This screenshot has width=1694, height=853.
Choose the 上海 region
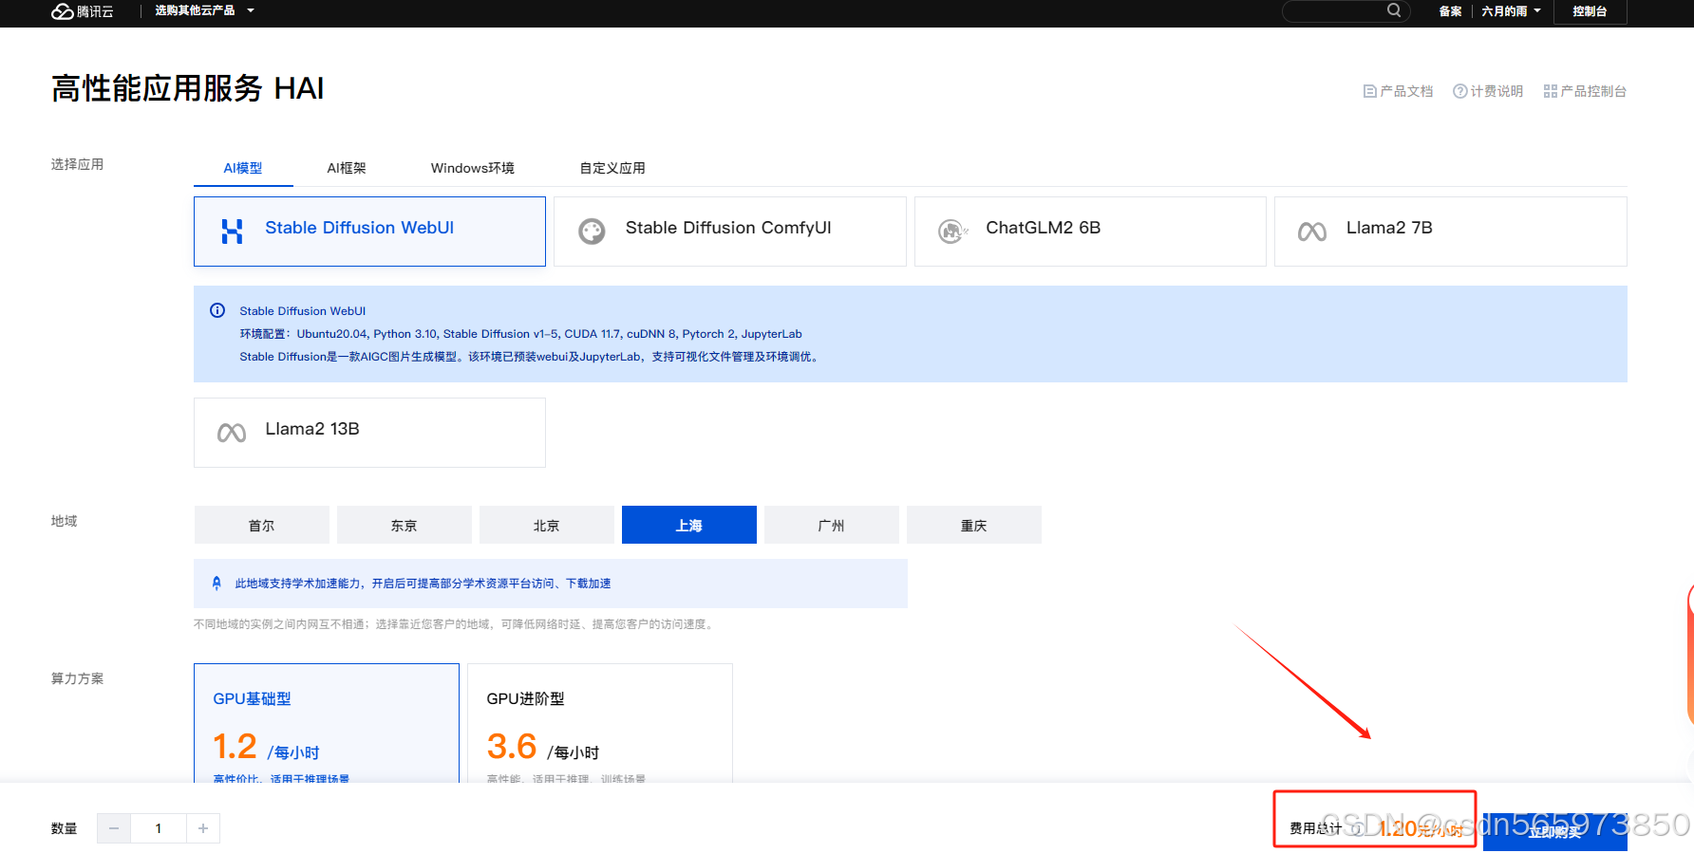(689, 525)
